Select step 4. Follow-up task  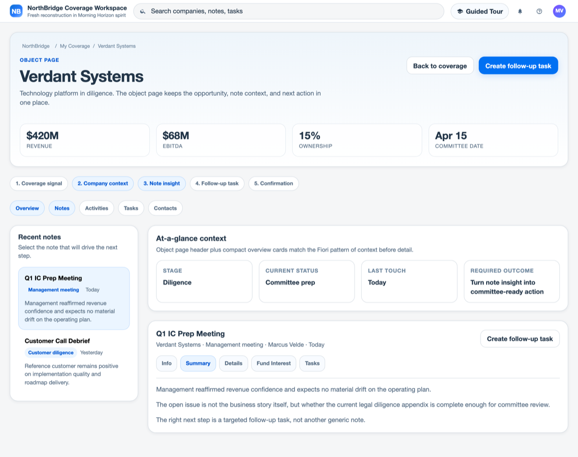coord(217,184)
